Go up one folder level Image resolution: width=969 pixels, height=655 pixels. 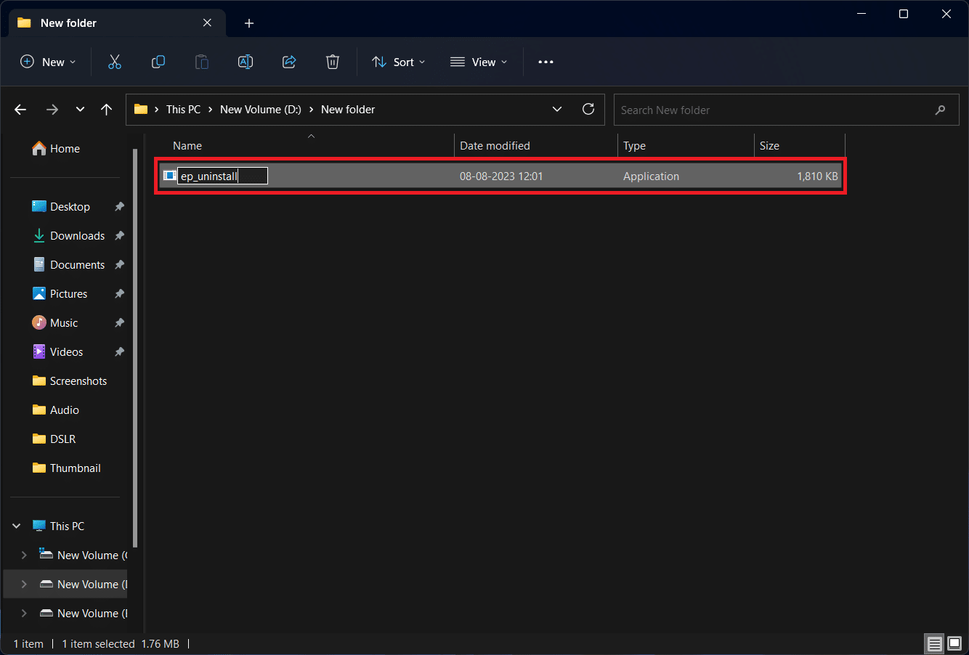(106, 109)
